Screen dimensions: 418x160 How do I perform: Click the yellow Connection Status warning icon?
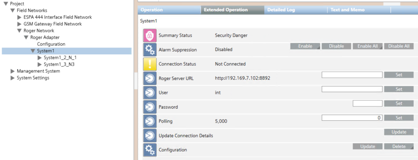[150, 64]
